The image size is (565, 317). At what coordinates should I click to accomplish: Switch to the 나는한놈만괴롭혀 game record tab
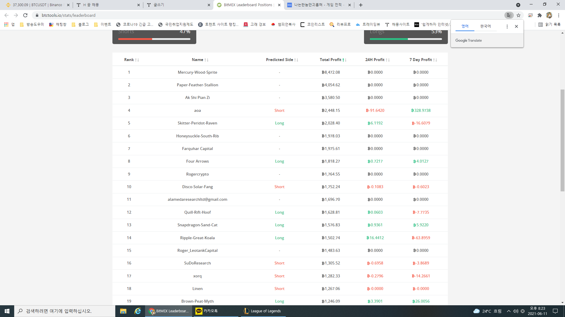click(x=319, y=5)
